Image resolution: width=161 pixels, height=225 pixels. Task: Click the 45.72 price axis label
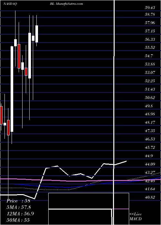click(150, 147)
